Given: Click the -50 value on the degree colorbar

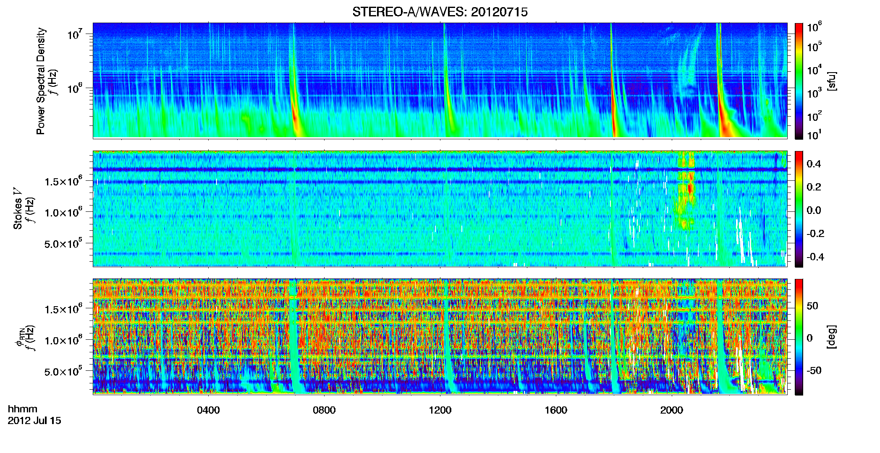Looking at the screenshot, I should 814,370.
